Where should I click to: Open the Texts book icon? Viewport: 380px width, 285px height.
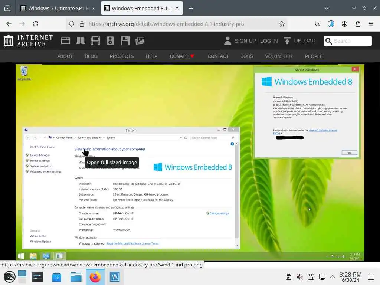[81, 41]
